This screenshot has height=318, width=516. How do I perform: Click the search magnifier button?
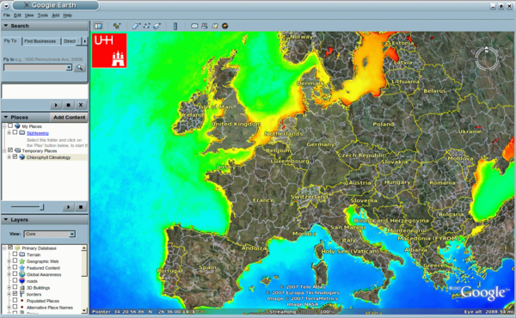79,67
